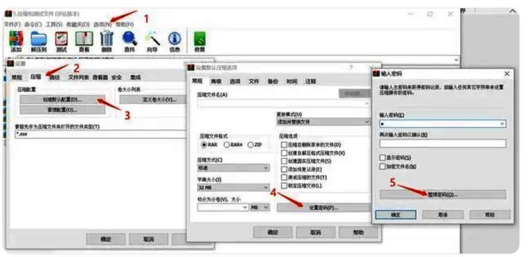Viewport: 528px width, 257px height.
Task: Click 定义卷大小(V)... button
Action: (x=153, y=100)
